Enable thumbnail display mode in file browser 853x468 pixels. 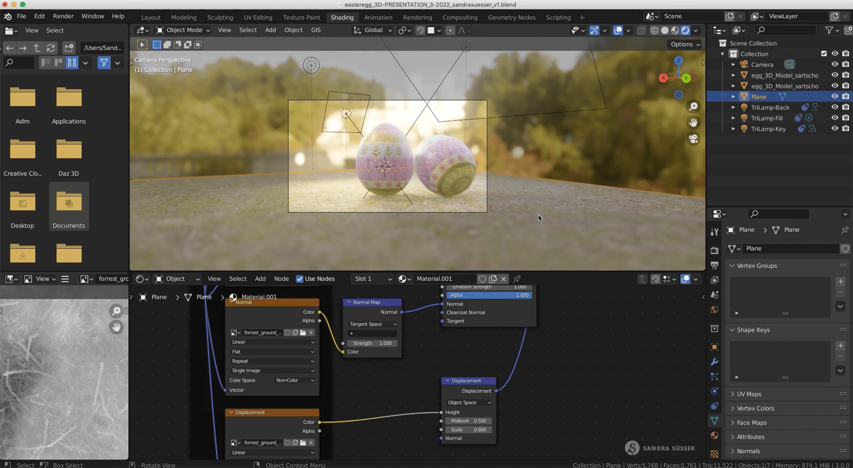[72, 63]
